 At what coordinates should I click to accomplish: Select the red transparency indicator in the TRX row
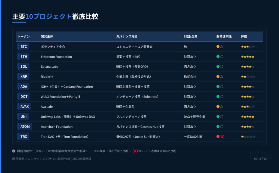220,137
